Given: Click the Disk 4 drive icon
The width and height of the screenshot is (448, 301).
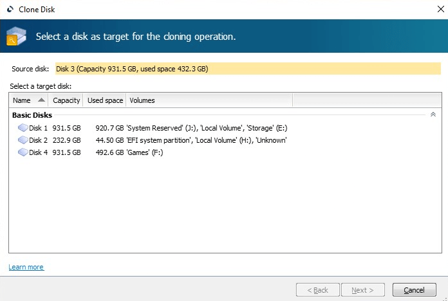Looking at the screenshot, I should pyautogui.click(x=23, y=152).
